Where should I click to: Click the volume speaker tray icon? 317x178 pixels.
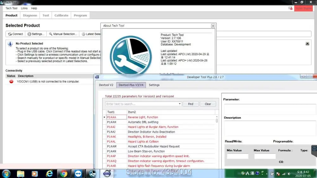[289, 174]
